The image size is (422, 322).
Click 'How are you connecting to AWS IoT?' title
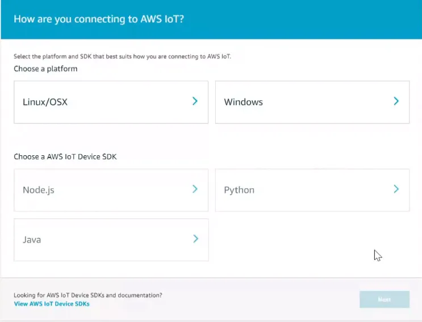tap(99, 19)
